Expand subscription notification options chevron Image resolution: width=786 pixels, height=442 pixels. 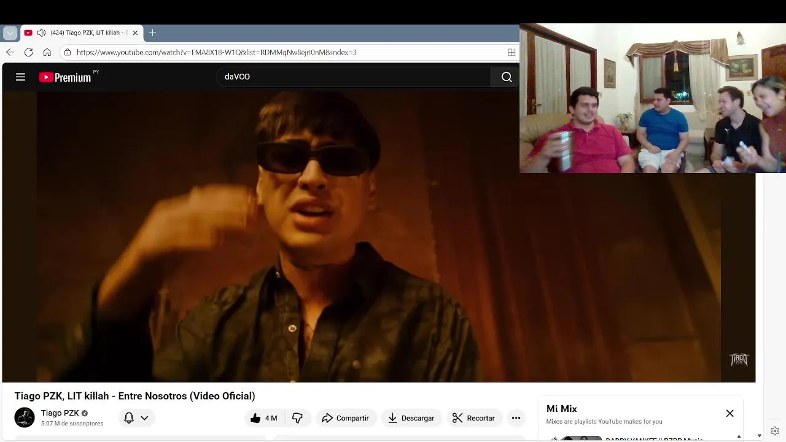click(144, 418)
